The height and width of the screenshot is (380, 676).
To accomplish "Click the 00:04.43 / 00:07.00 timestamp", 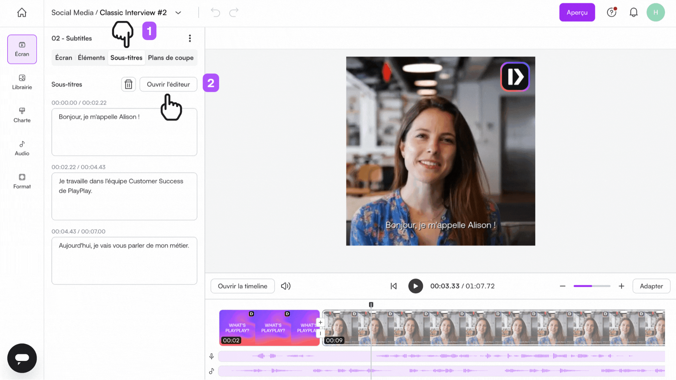I will tap(79, 232).
